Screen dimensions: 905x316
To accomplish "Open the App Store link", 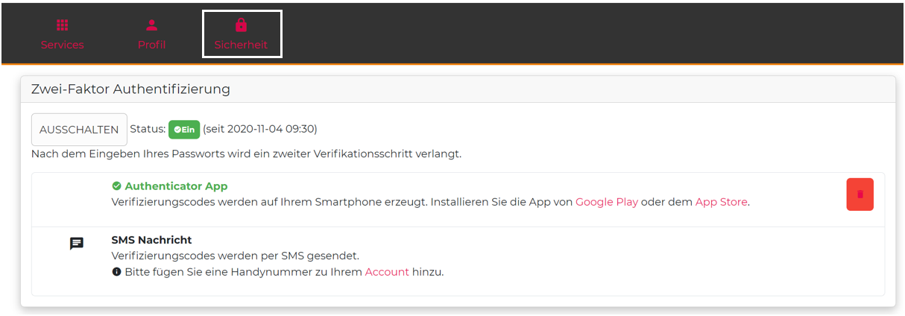I will tap(721, 202).
